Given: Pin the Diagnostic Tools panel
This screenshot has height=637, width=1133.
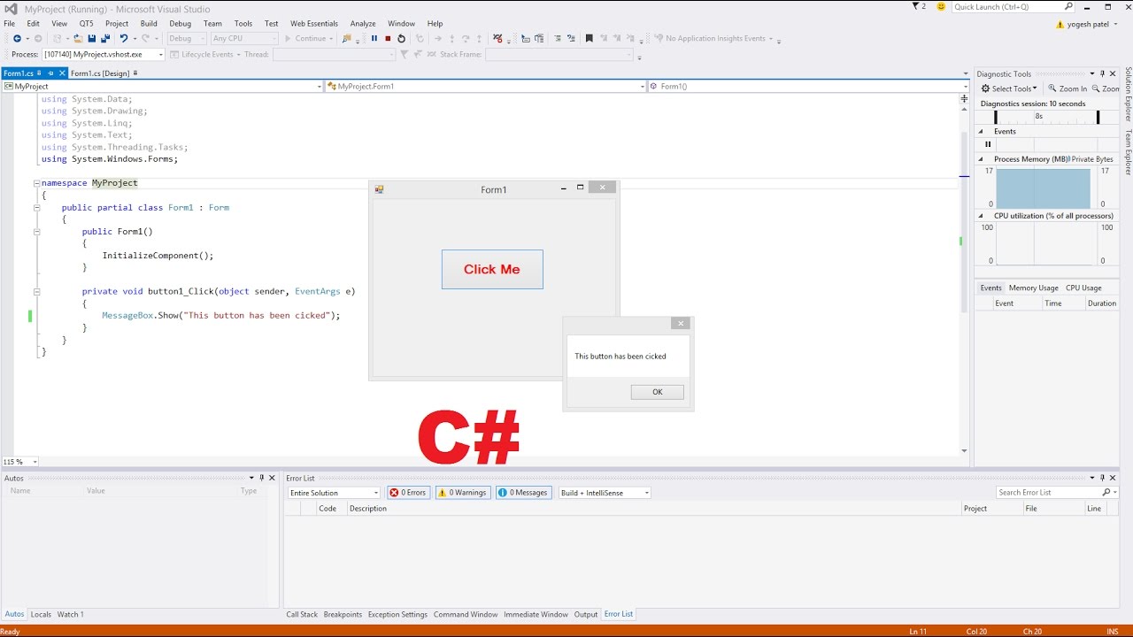Looking at the screenshot, I should pyautogui.click(x=1103, y=74).
